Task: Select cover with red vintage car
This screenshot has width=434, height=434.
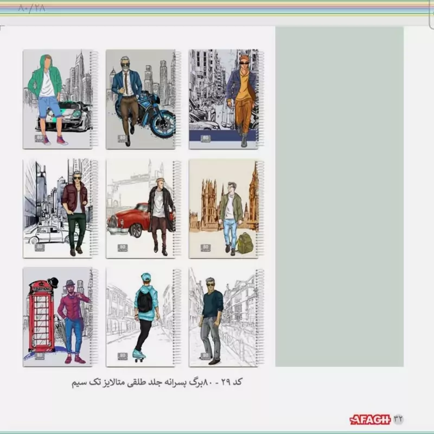Action: 143,208
